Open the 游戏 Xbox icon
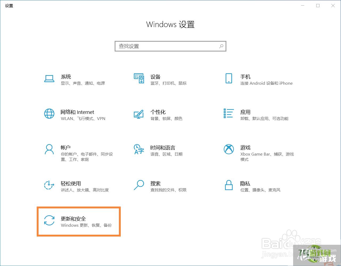 228,149
